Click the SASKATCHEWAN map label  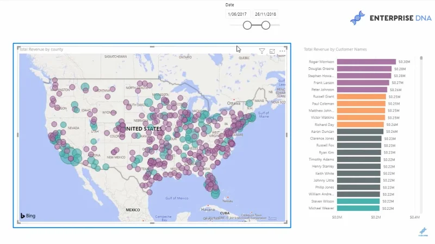[x=115, y=56]
